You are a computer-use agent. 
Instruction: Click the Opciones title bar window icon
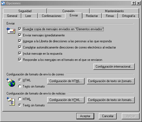3,3
